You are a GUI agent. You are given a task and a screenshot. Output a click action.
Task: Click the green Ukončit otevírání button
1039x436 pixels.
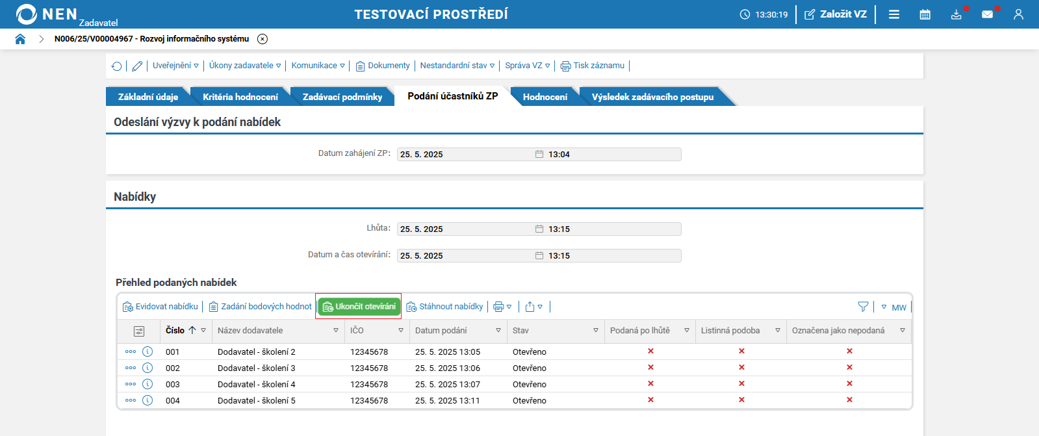[359, 307]
